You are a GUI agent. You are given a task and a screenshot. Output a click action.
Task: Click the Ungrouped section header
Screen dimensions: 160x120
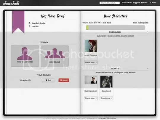coord(115,32)
